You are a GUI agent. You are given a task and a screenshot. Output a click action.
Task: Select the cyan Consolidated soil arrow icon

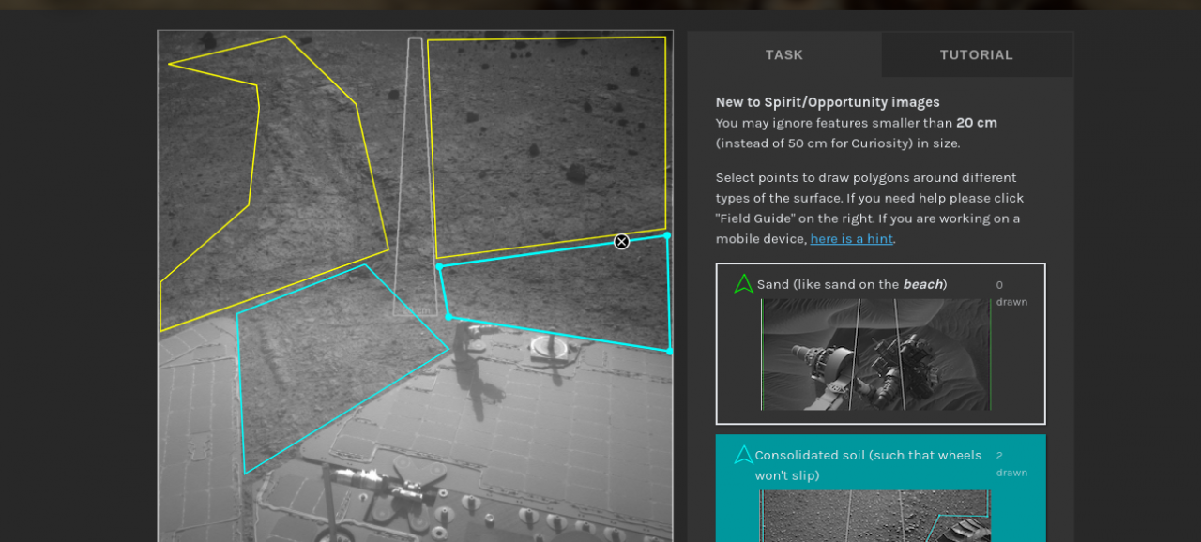(x=744, y=455)
